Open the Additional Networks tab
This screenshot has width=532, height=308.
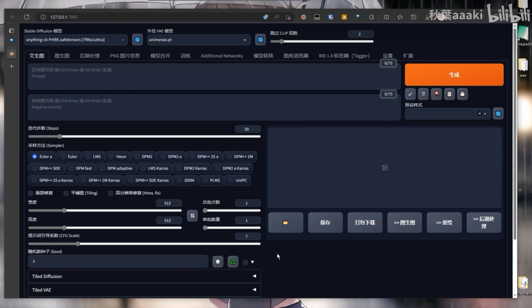click(x=222, y=56)
